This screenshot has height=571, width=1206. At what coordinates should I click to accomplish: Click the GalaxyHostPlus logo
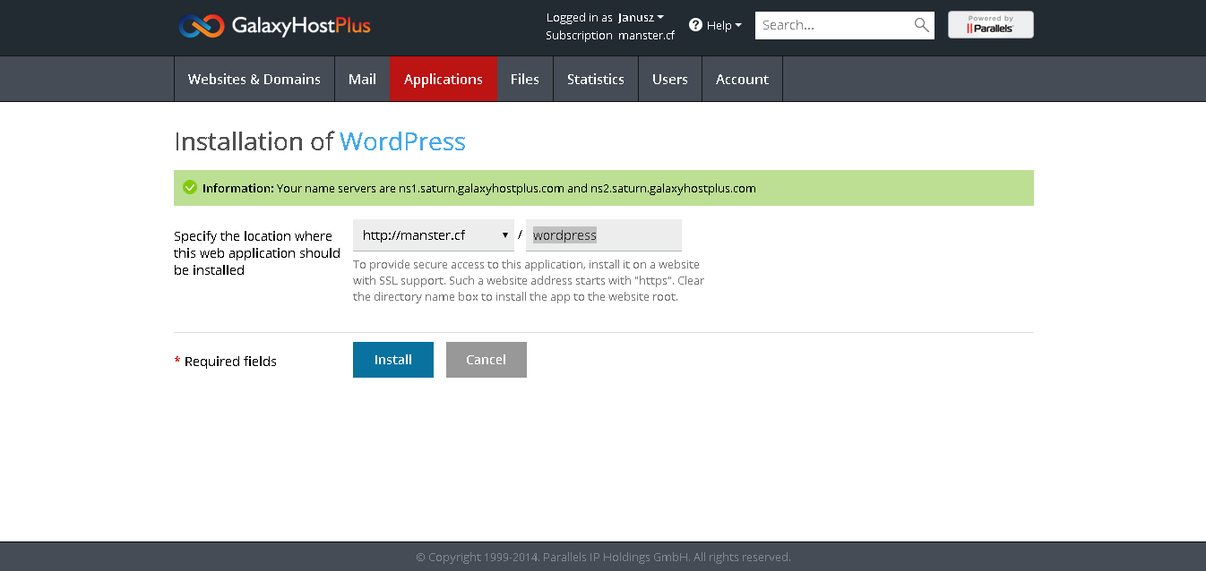click(x=274, y=26)
